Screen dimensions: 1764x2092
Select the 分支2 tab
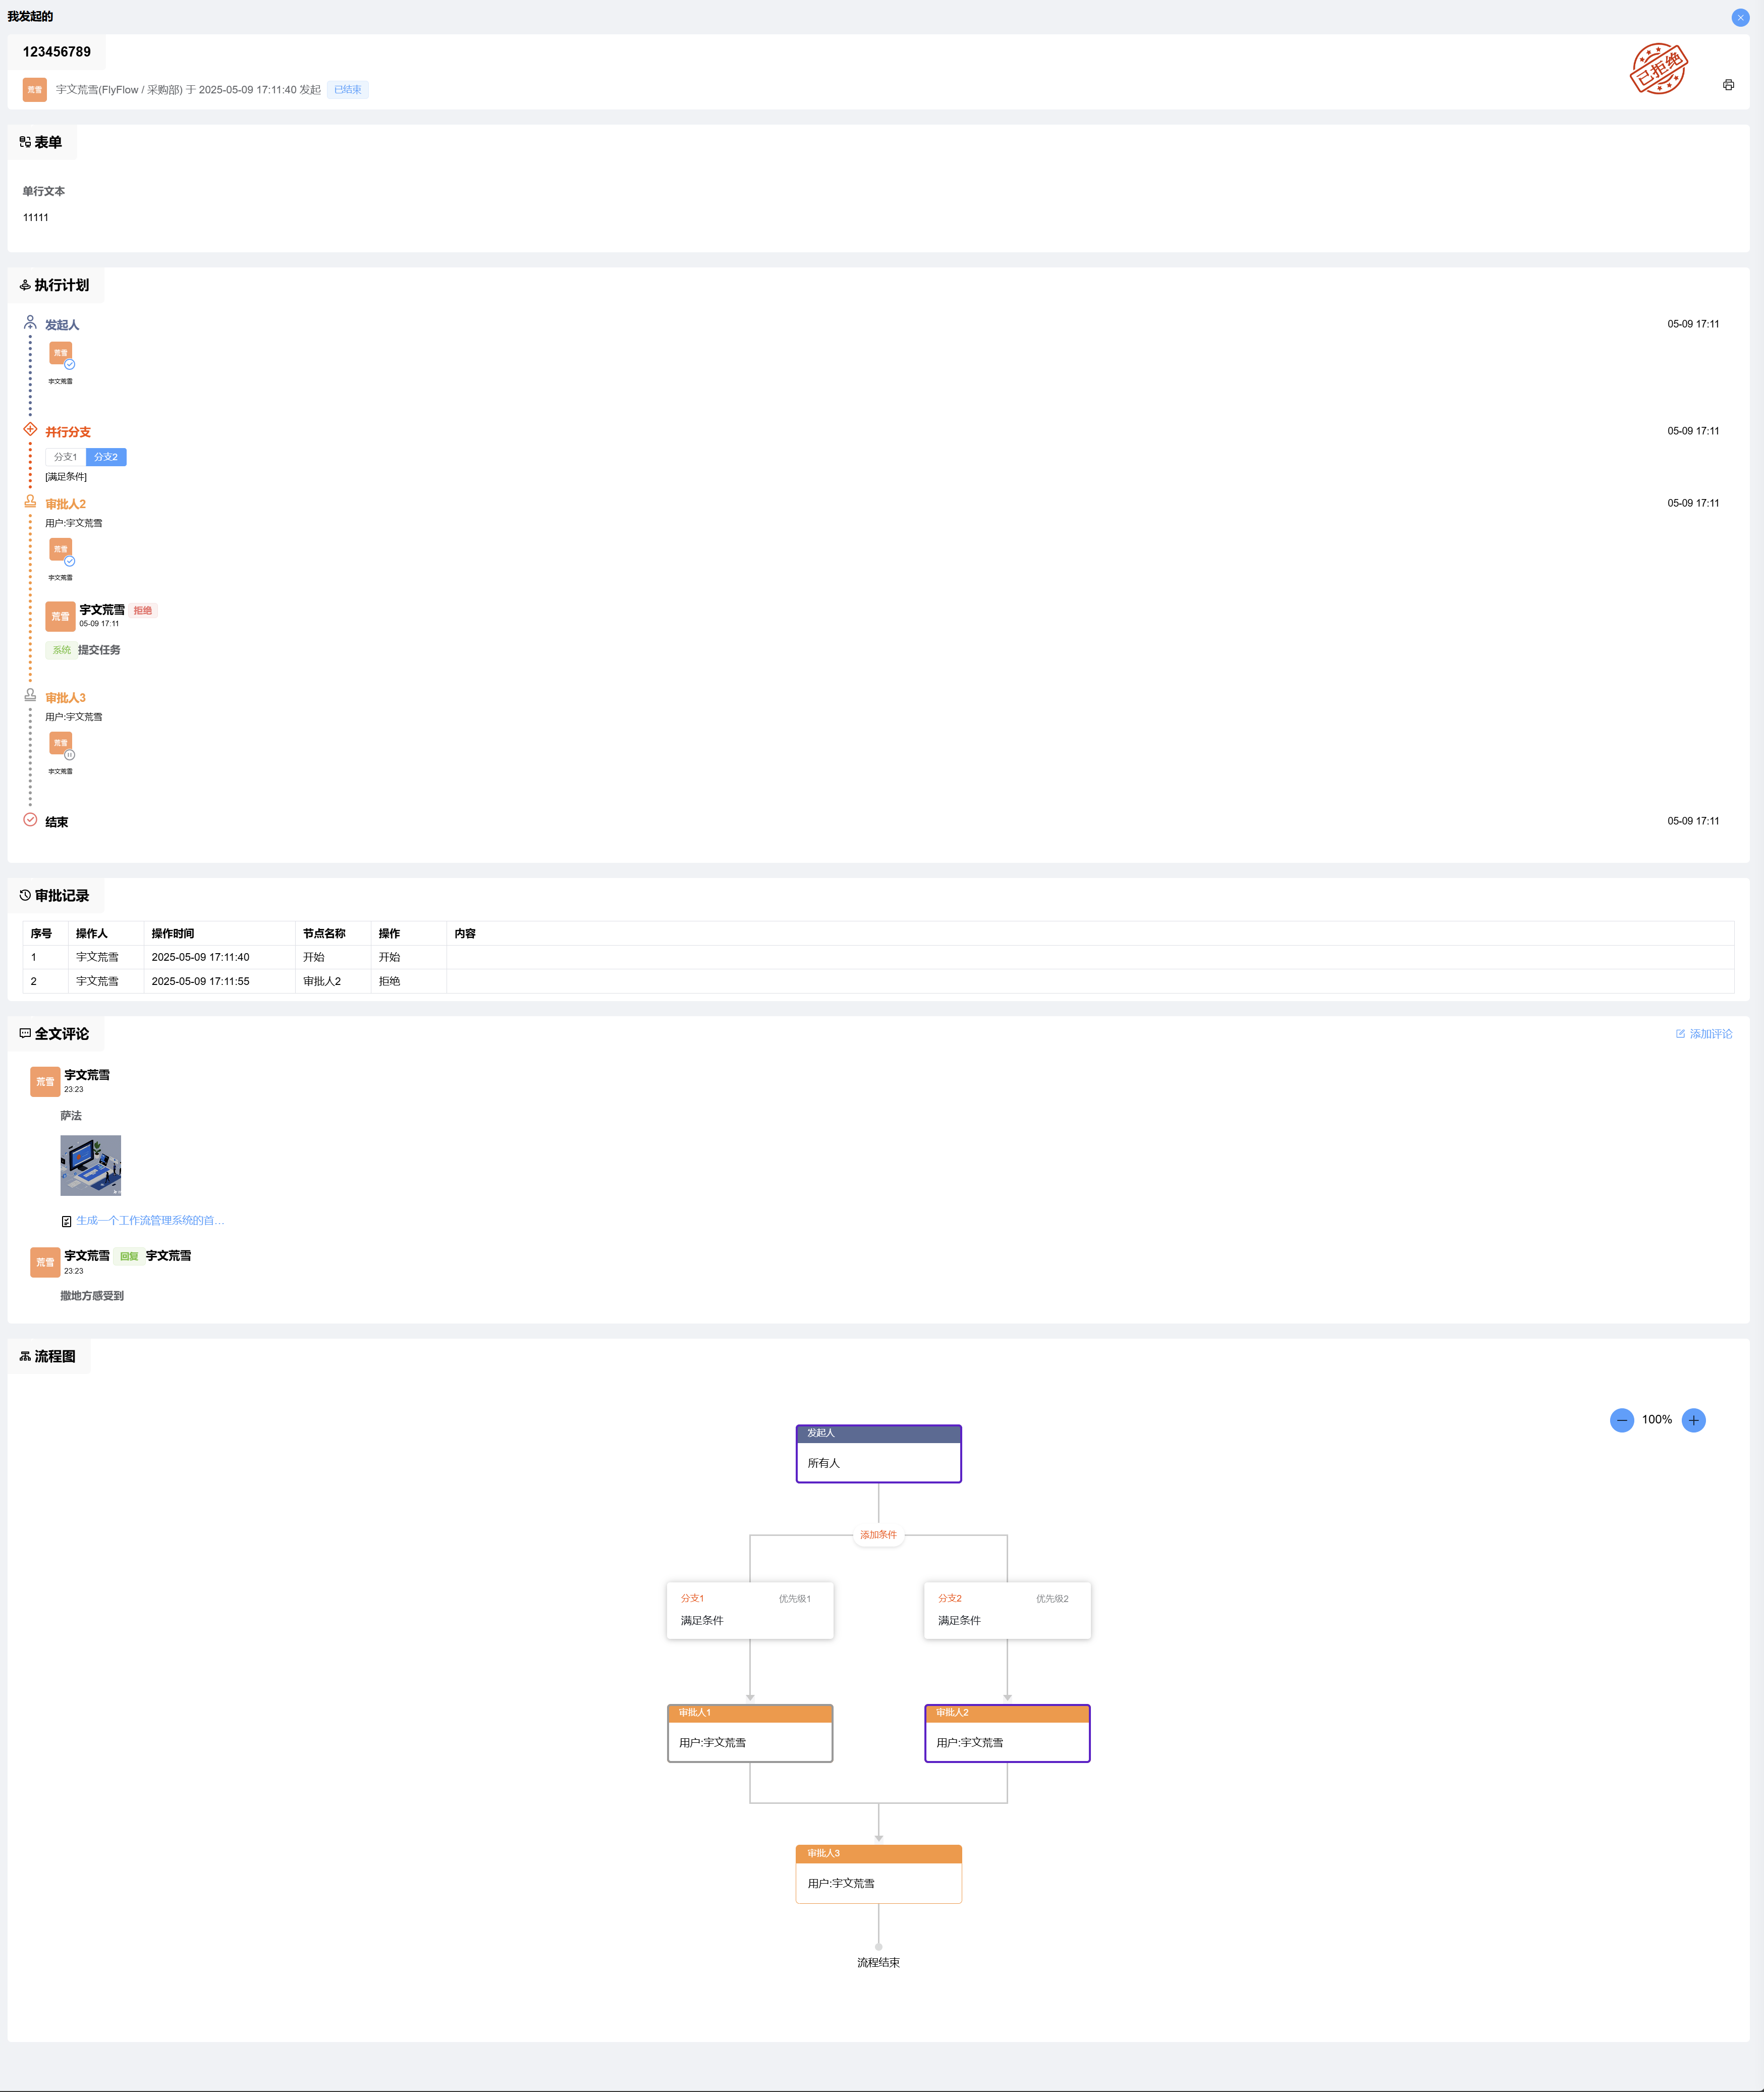tap(106, 457)
